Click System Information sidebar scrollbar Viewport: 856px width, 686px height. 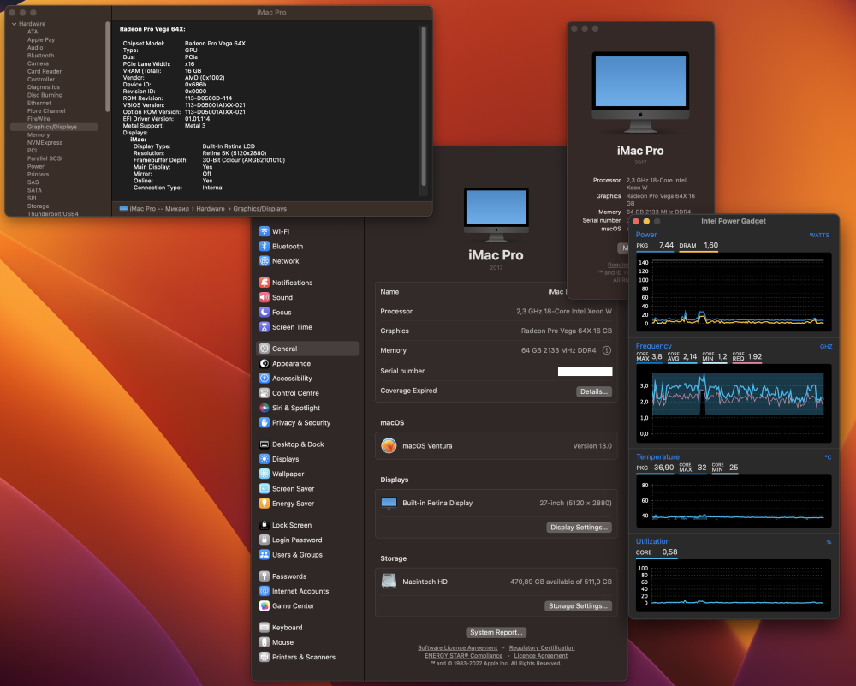pos(108,68)
